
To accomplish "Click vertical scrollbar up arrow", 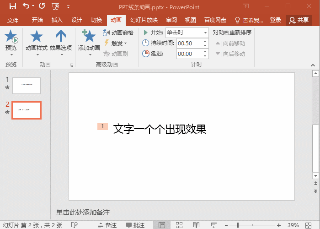I will (315, 73).
